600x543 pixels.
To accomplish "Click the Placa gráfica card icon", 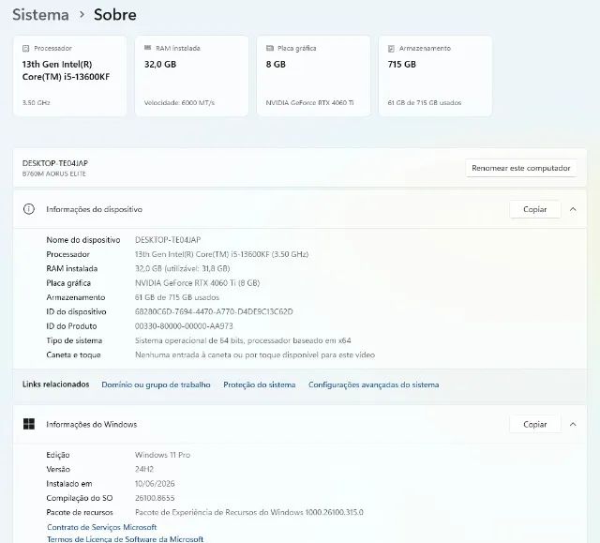I will pos(270,48).
